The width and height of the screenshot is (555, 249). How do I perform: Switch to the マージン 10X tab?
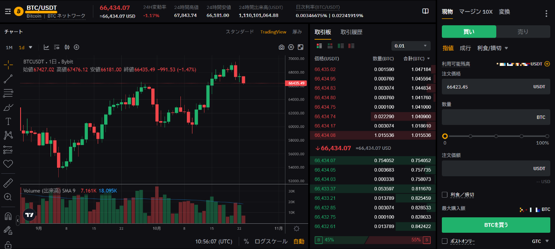pos(476,12)
